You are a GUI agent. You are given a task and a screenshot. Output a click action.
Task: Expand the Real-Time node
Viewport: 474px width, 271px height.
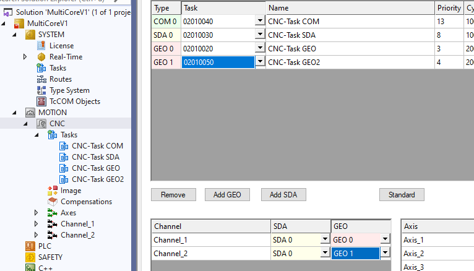pyautogui.click(x=25, y=57)
